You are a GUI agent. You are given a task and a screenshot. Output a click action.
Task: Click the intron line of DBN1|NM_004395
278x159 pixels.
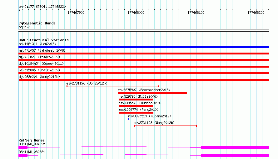tap(114, 147)
